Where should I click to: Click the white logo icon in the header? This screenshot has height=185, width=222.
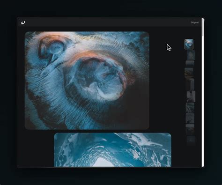coord(23,22)
